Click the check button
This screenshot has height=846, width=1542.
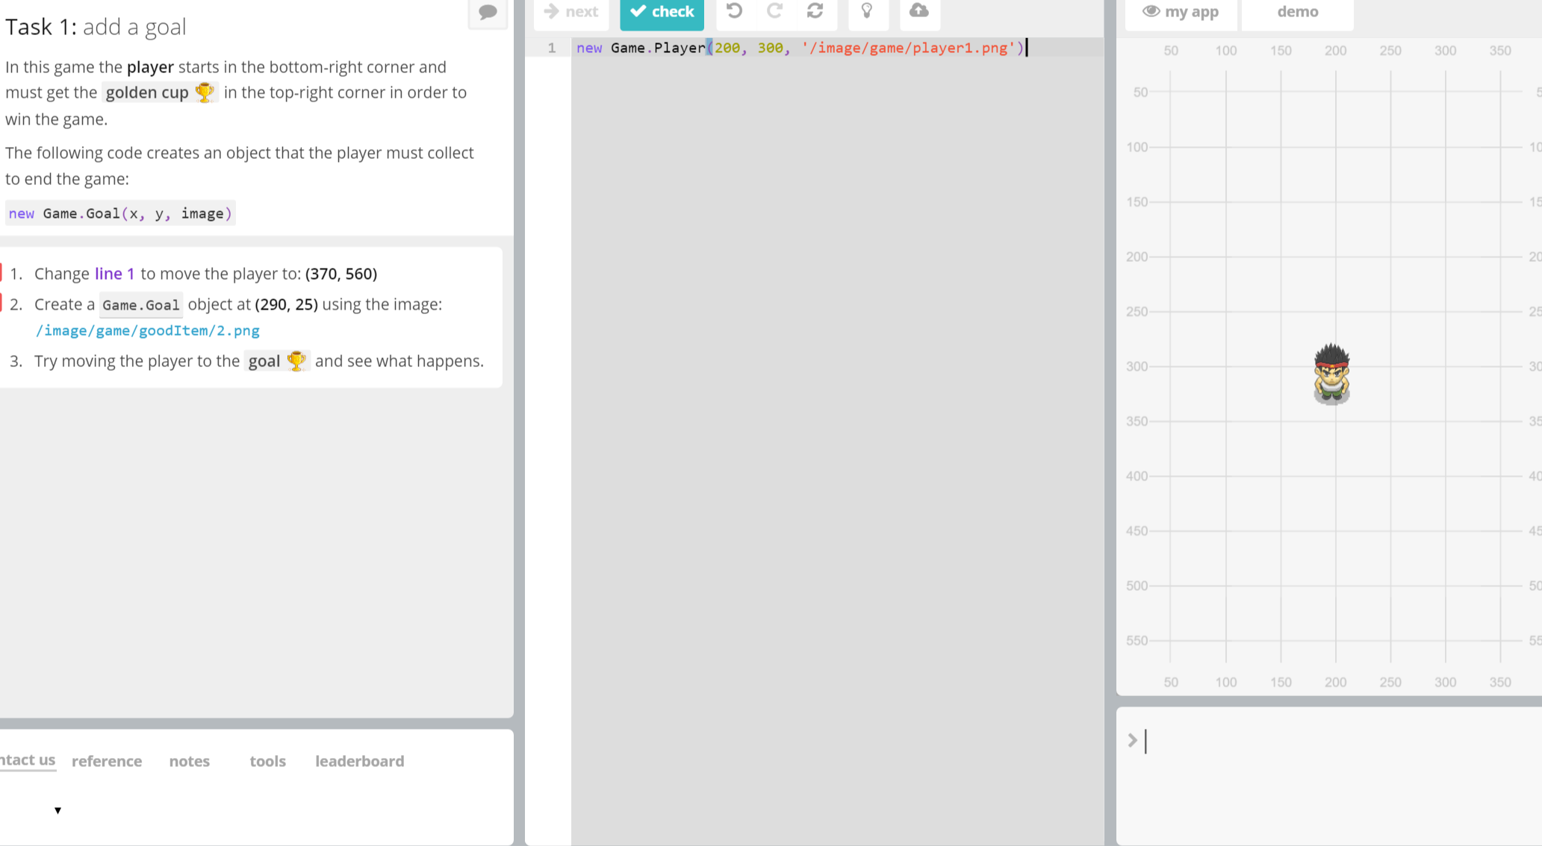tap(662, 12)
